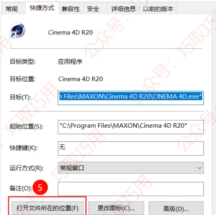
Task: Focus the 快捷键(K) field showing 无
Action: pyautogui.click(x=131, y=148)
